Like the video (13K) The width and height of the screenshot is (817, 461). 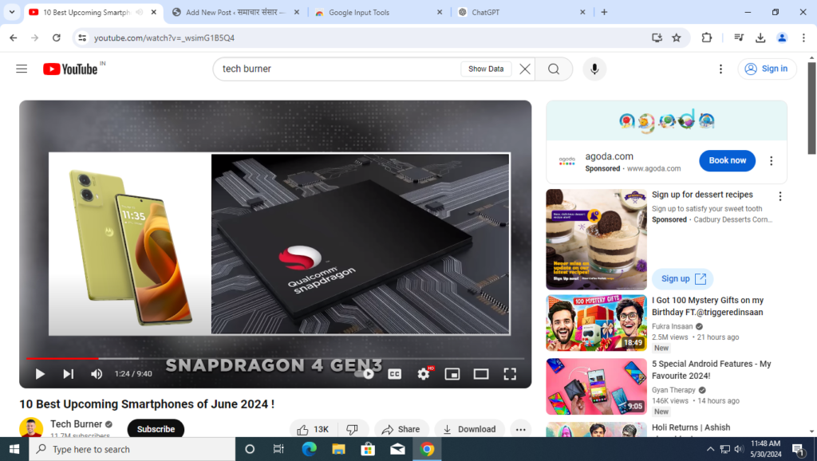tap(313, 429)
